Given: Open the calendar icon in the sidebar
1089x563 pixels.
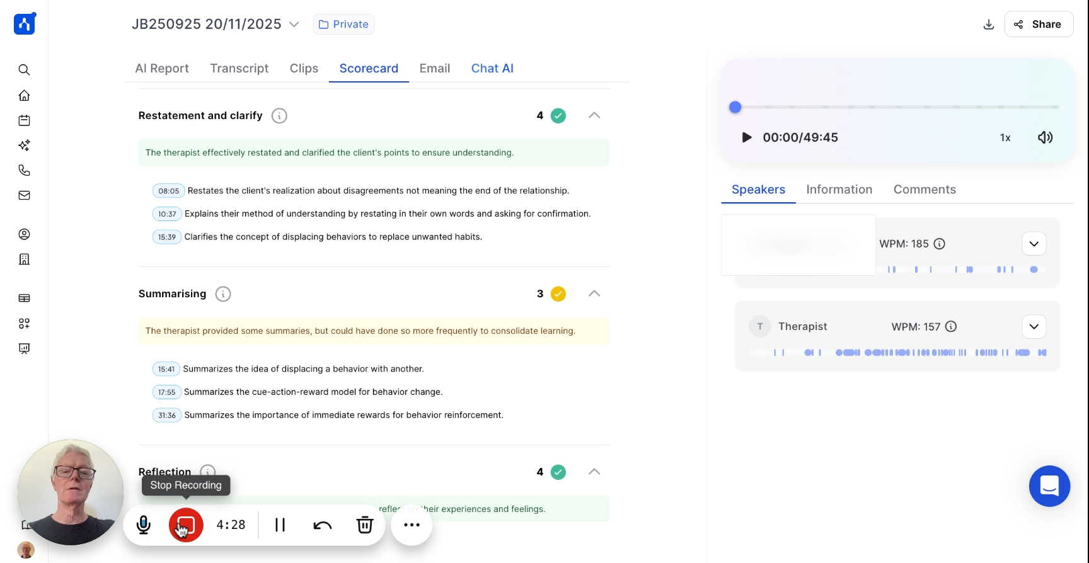Looking at the screenshot, I should click(x=24, y=120).
